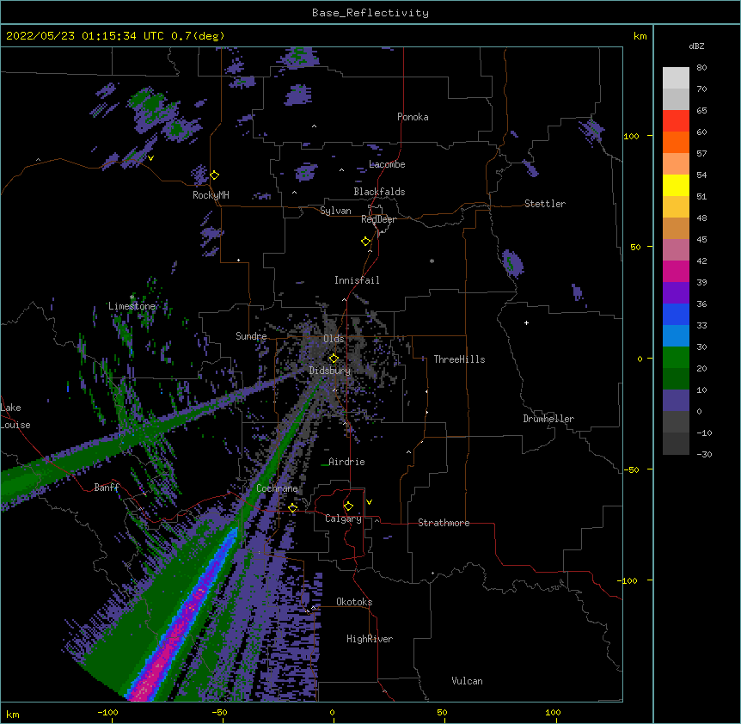Click the yellow radar site marker near Olds
741x724 pixels.
(334, 359)
